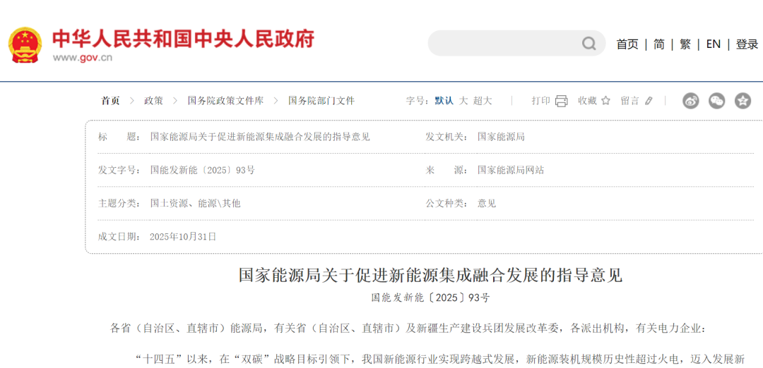Viewport: 763px width, 368px height.
Task: Share to QZone star icon
Action: point(743,101)
